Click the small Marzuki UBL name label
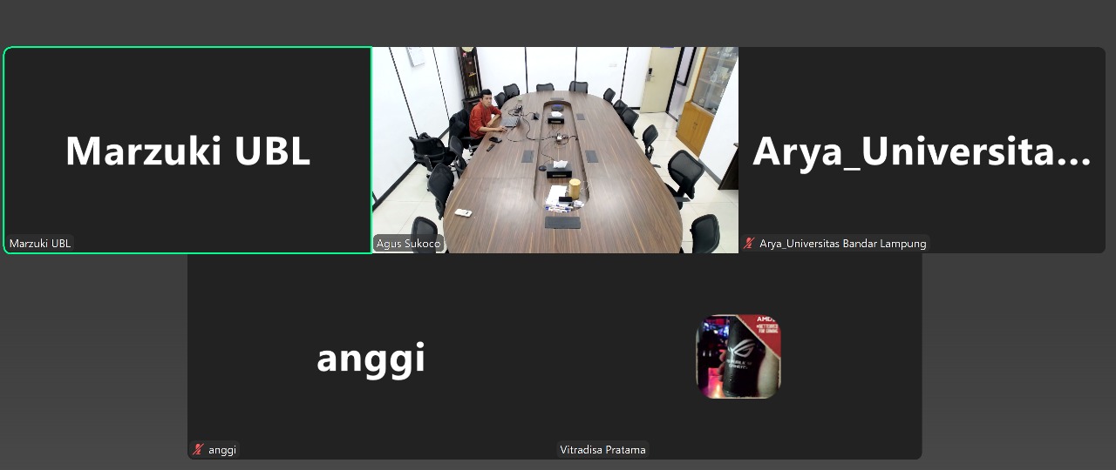The width and height of the screenshot is (1116, 470). 40,244
